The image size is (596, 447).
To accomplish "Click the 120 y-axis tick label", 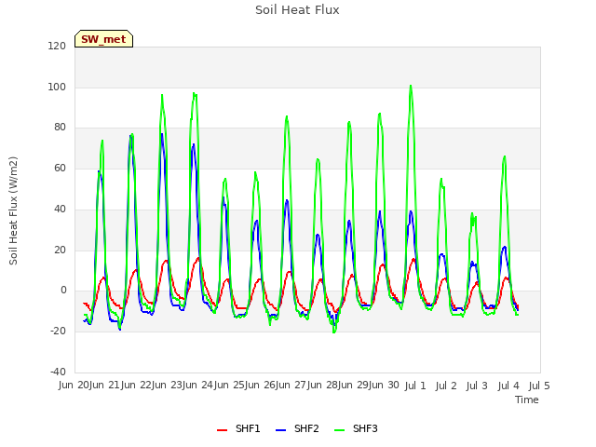I will [57, 46].
